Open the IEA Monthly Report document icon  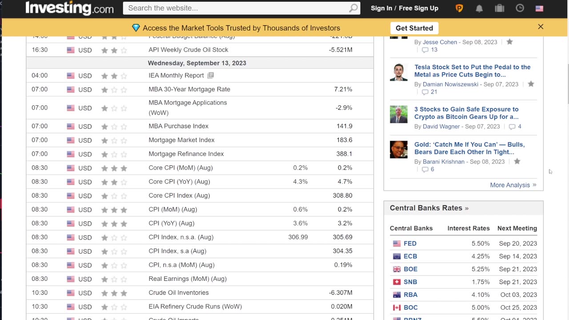coord(211,76)
